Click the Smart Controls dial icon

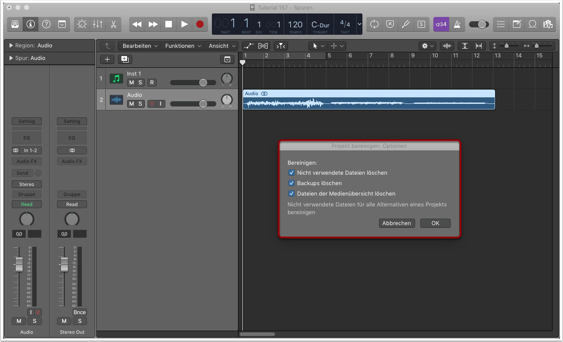(x=82, y=24)
